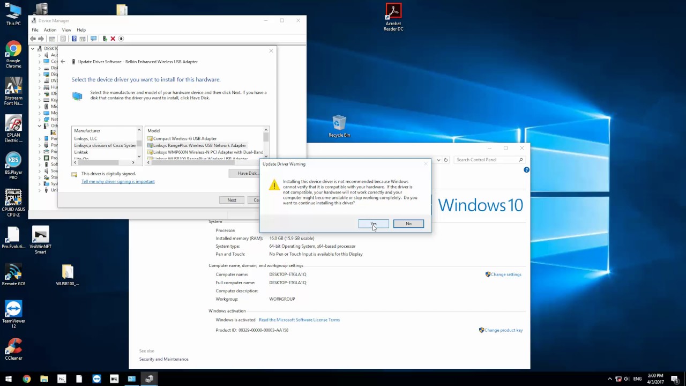Open address bar dropdown in System window
The image size is (686, 386).
pyautogui.click(x=438, y=160)
